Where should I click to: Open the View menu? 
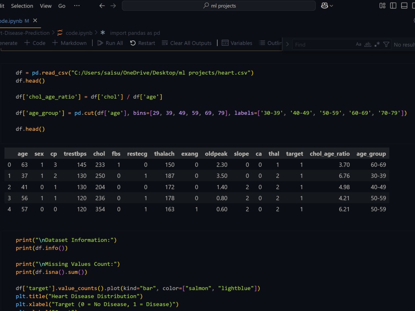pos(46,6)
